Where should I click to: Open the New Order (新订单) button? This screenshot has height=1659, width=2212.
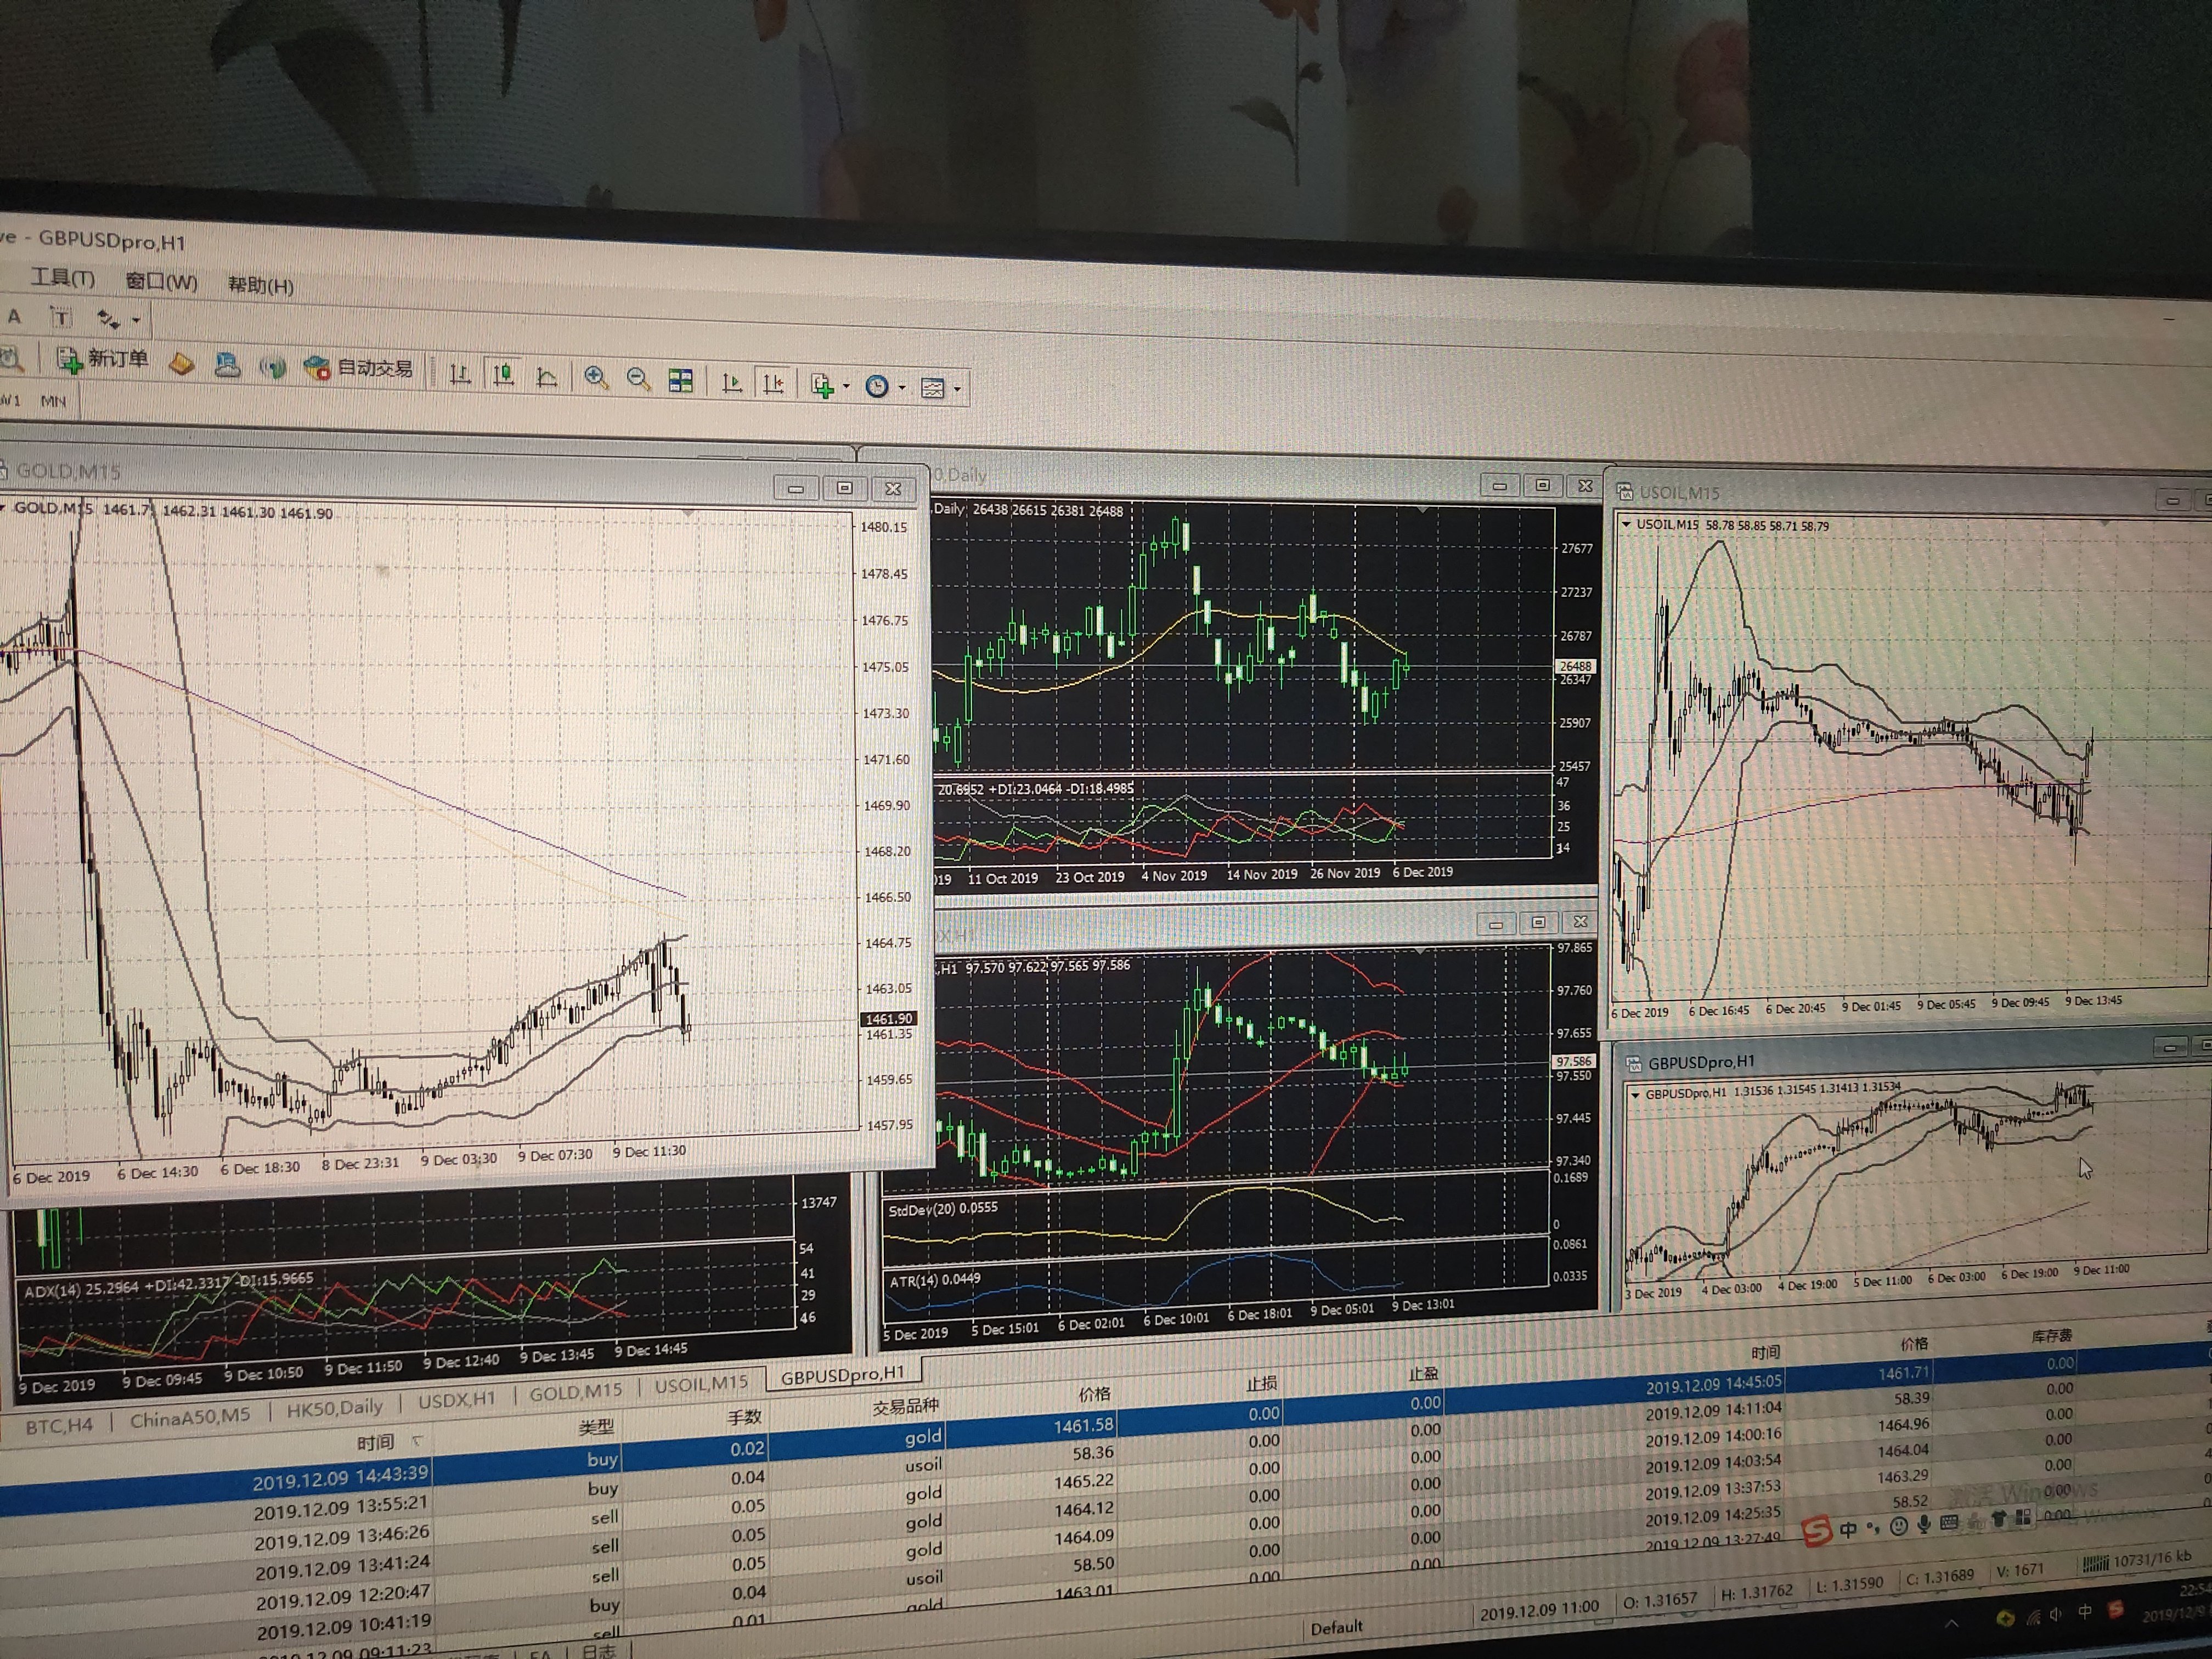103,359
